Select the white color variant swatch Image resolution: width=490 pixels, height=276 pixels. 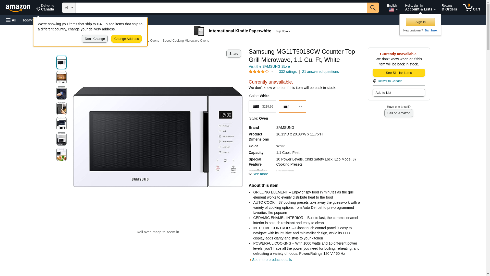pos(292,107)
